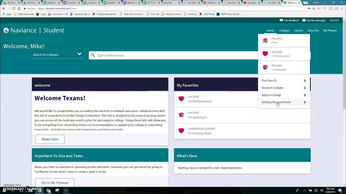Click heart icon beside Careers and Clusters
Screen dimensions: 346x194
point(181,131)
